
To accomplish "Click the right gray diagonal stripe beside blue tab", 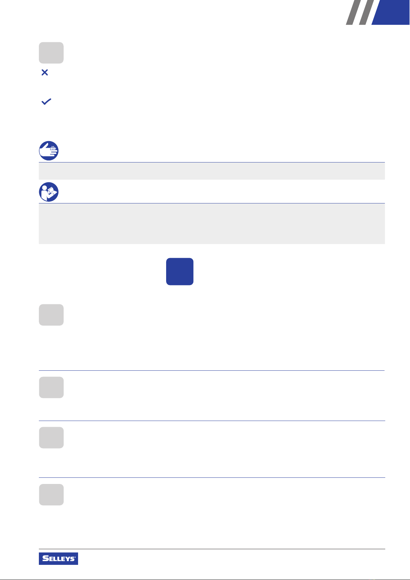I will (x=367, y=12).
